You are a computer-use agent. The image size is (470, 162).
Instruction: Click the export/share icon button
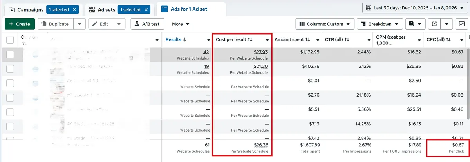(x=434, y=24)
